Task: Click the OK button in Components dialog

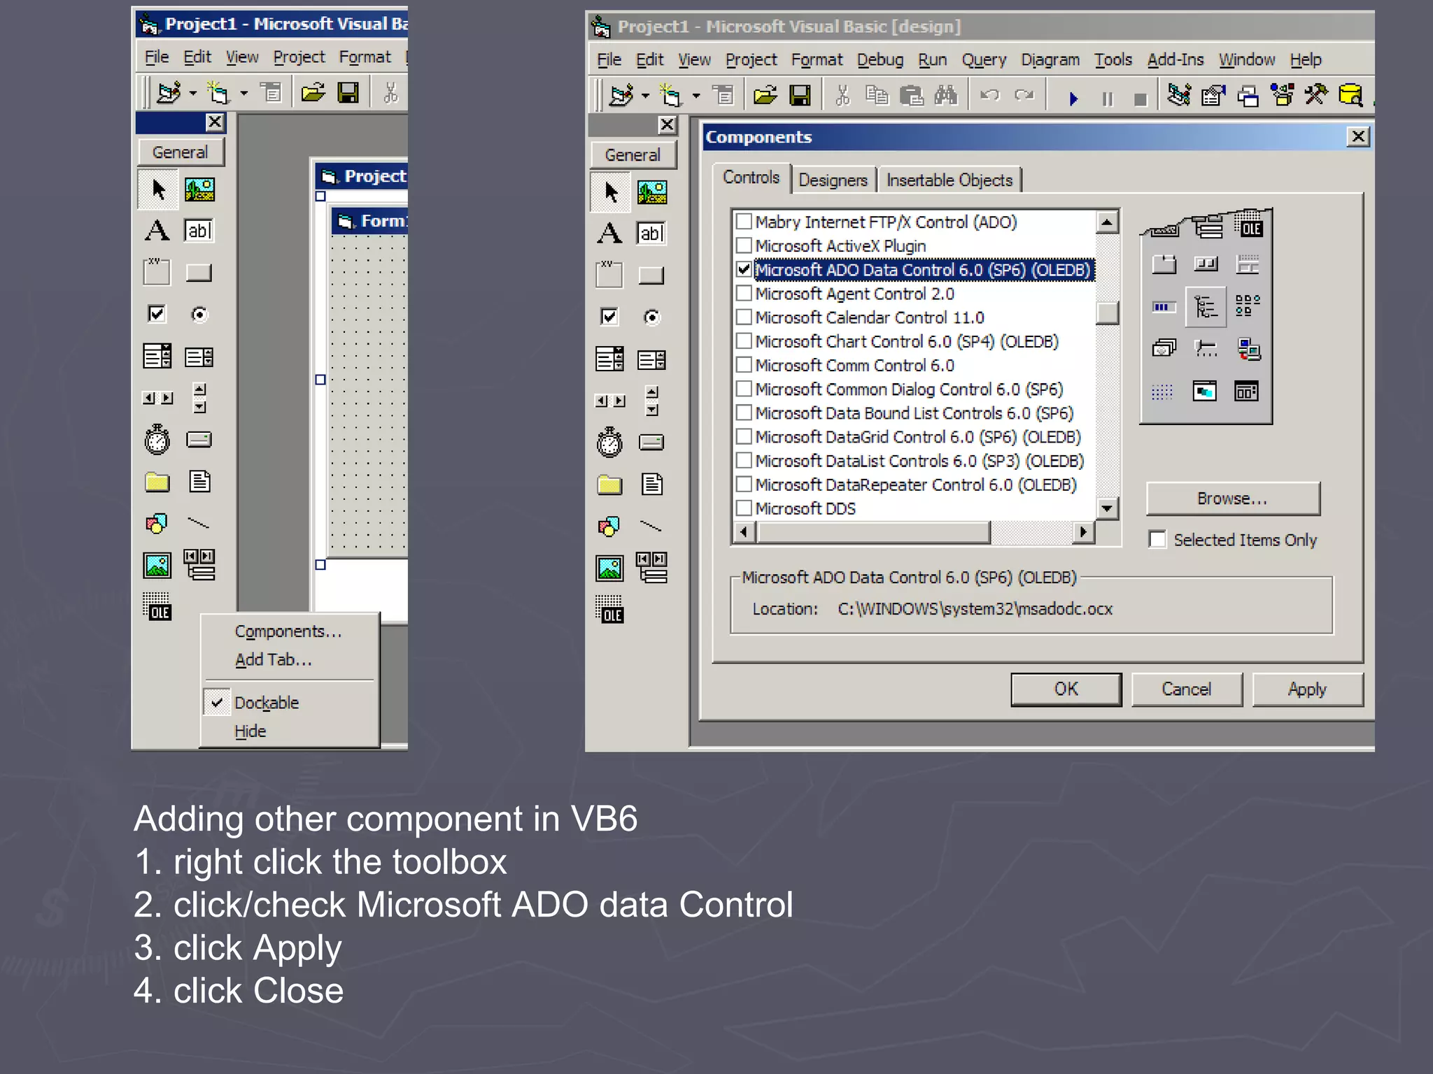Action: point(1066,689)
